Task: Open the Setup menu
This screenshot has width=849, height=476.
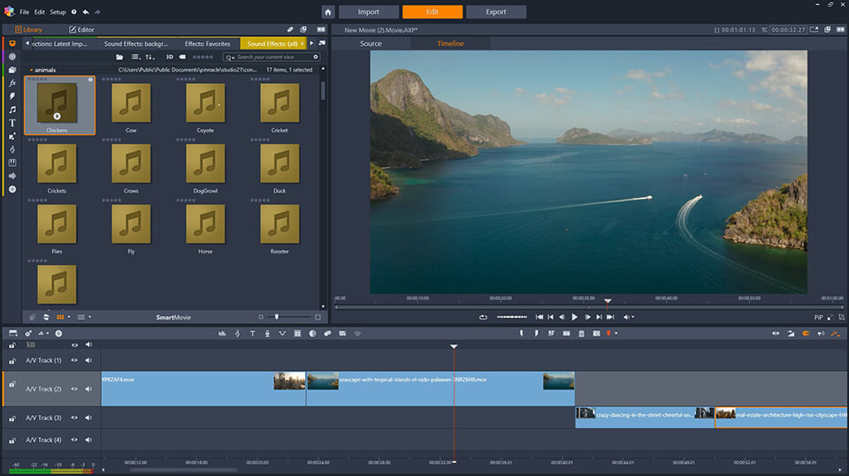Action: pyautogui.click(x=57, y=11)
